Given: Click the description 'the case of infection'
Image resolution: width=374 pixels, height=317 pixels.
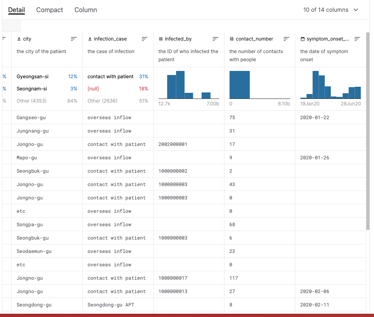Looking at the screenshot, I should (x=111, y=51).
